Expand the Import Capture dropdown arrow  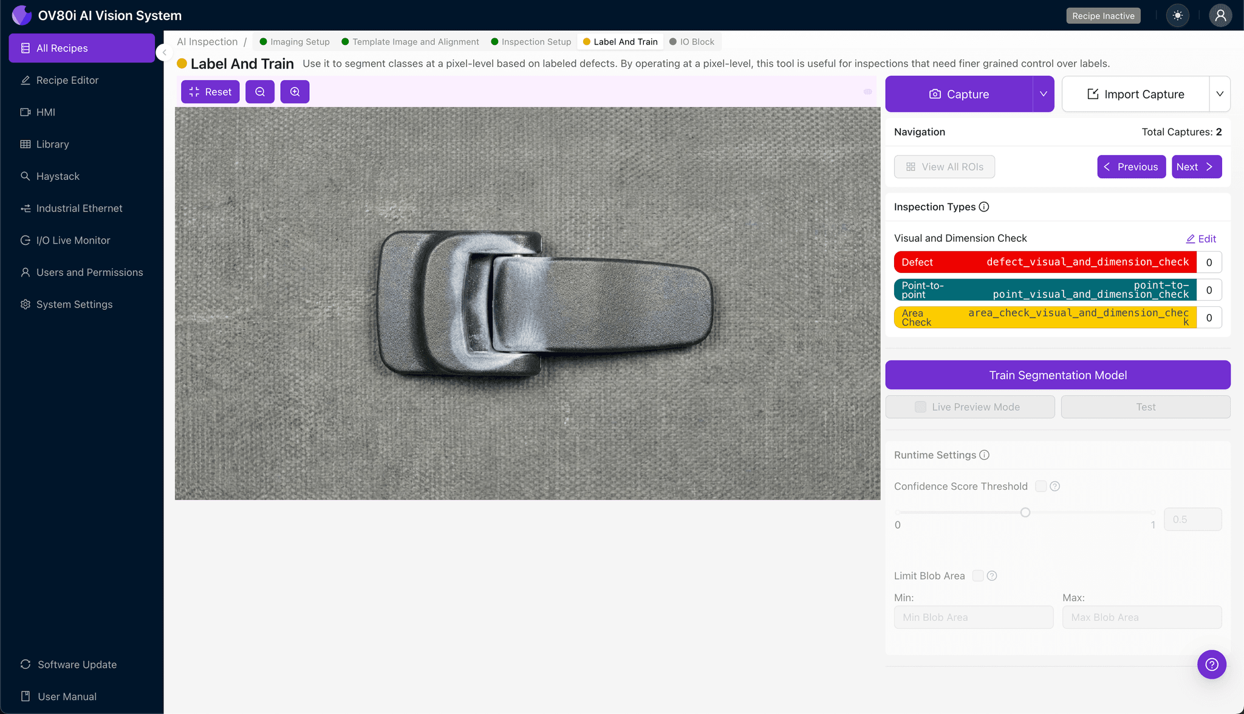pyautogui.click(x=1220, y=94)
